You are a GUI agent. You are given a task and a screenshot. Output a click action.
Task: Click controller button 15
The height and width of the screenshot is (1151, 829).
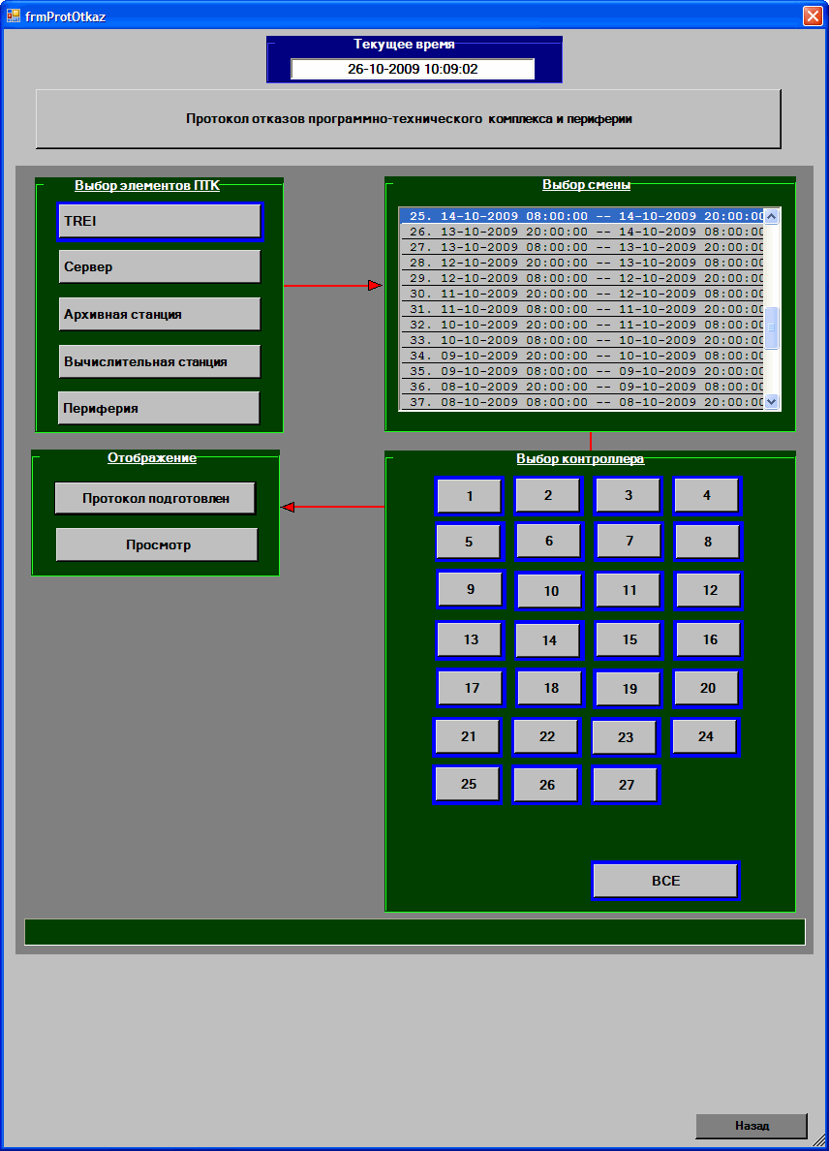click(629, 639)
